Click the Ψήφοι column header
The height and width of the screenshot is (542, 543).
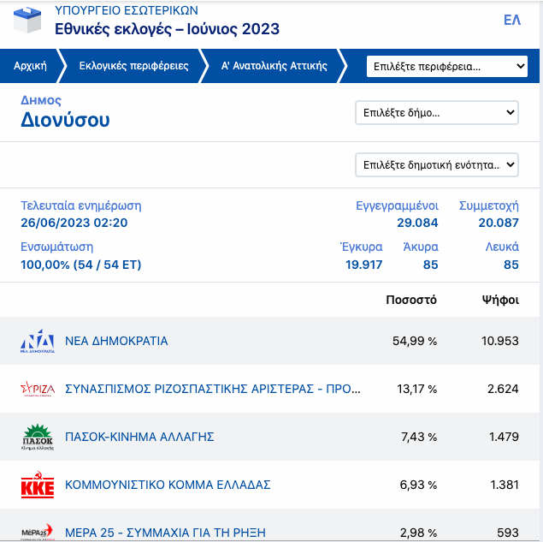point(500,300)
